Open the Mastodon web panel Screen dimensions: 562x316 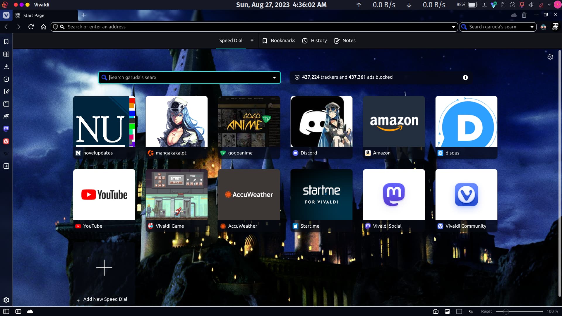tap(6, 129)
